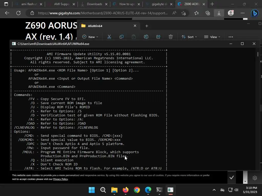Click the AFUWINx64.exe console title icon
Image resolution: width=262 pixels, height=196 pixels.
(14, 44)
